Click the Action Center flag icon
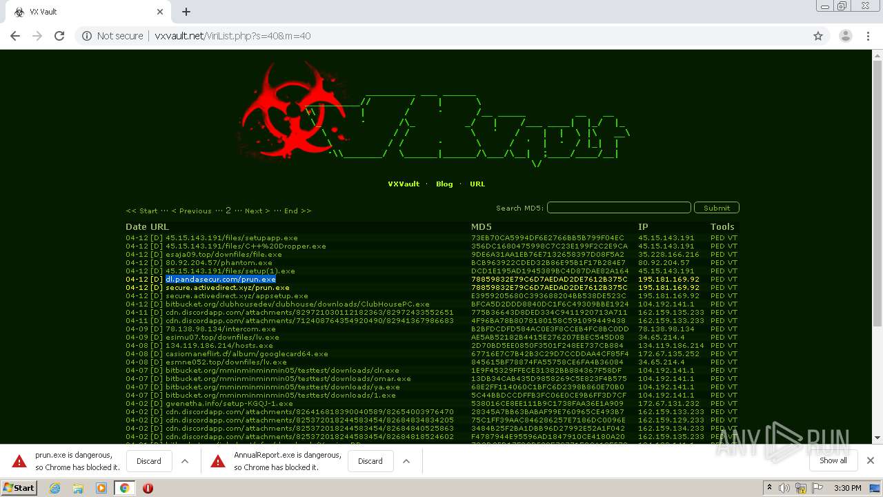 tap(817, 488)
